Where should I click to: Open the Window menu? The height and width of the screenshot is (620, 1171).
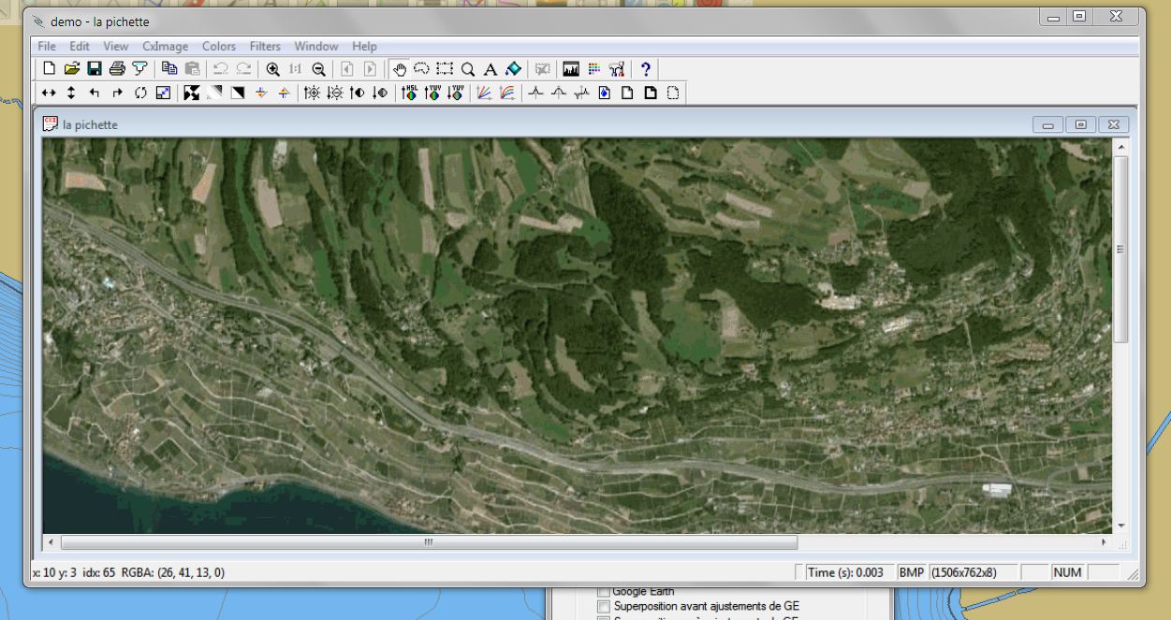click(316, 46)
